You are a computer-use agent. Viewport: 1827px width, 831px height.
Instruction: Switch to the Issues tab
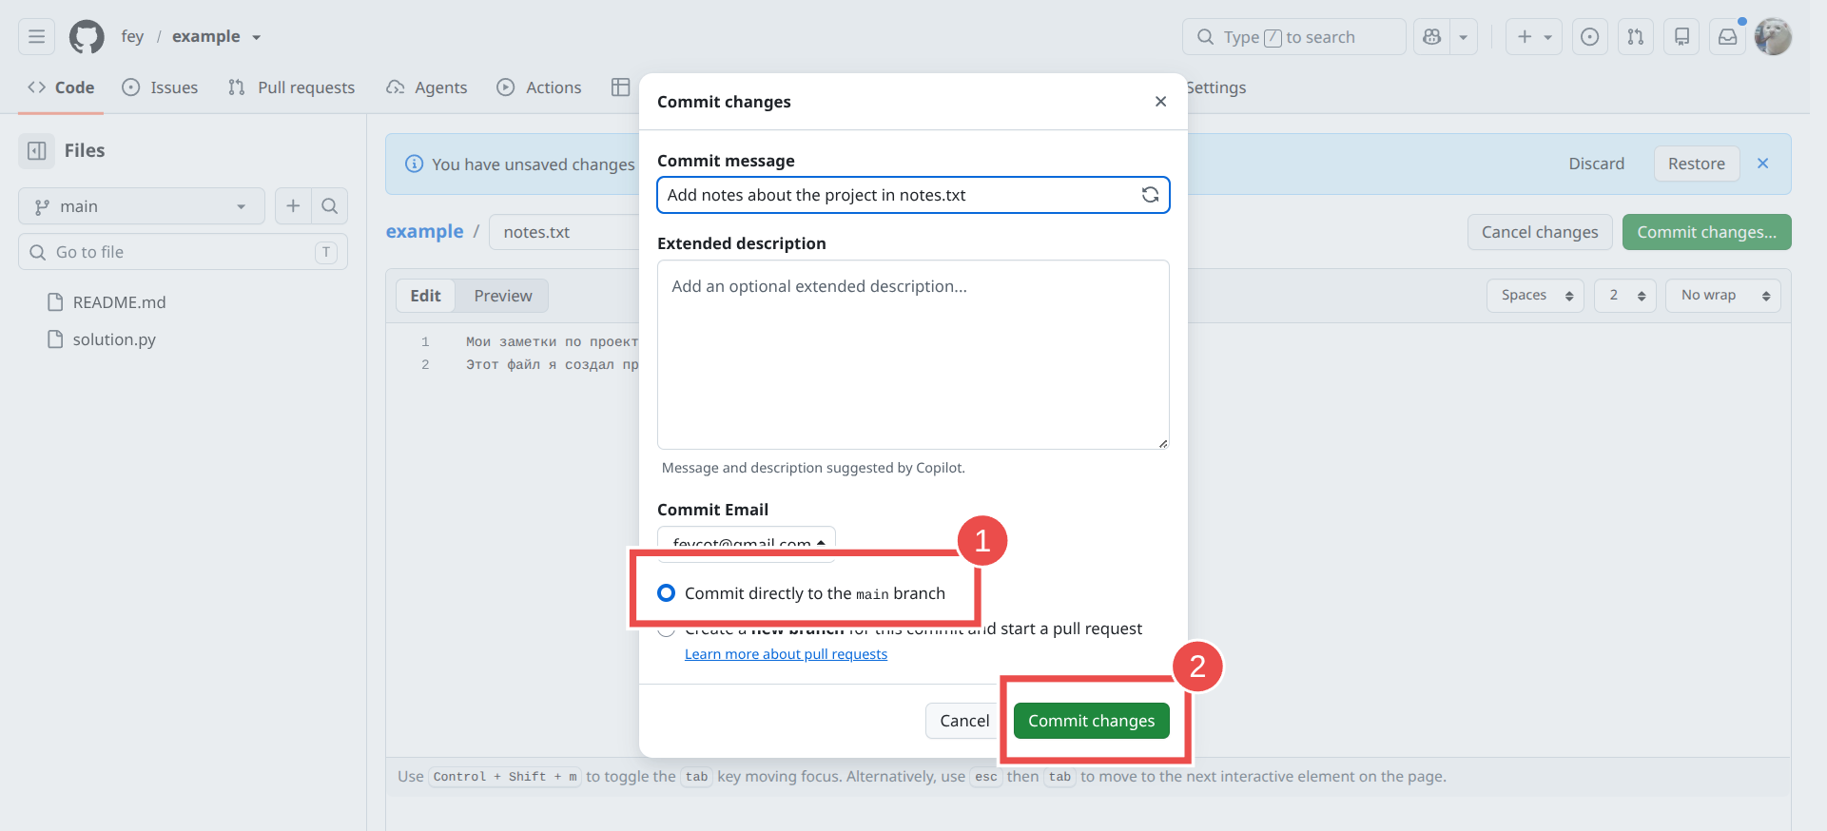pyautogui.click(x=160, y=87)
